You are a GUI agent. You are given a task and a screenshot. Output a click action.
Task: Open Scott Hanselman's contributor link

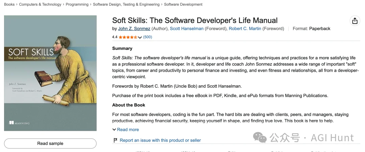187,29
